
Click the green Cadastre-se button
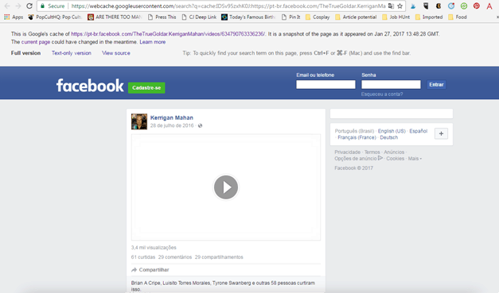(146, 87)
